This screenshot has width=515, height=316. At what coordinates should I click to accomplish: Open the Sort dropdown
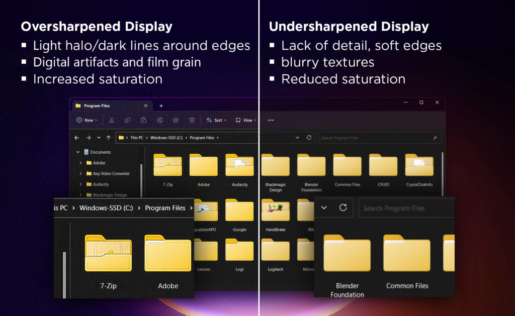pyautogui.click(x=217, y=120)
